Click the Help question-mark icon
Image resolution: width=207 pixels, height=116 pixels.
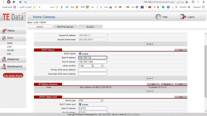click(158, 17)
